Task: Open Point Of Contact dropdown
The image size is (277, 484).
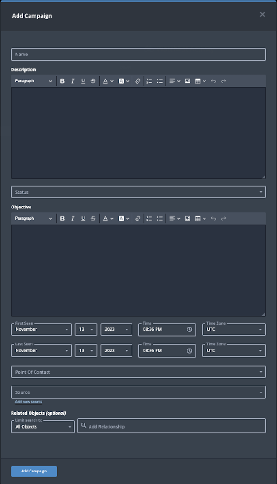Action: pos(138,372)
